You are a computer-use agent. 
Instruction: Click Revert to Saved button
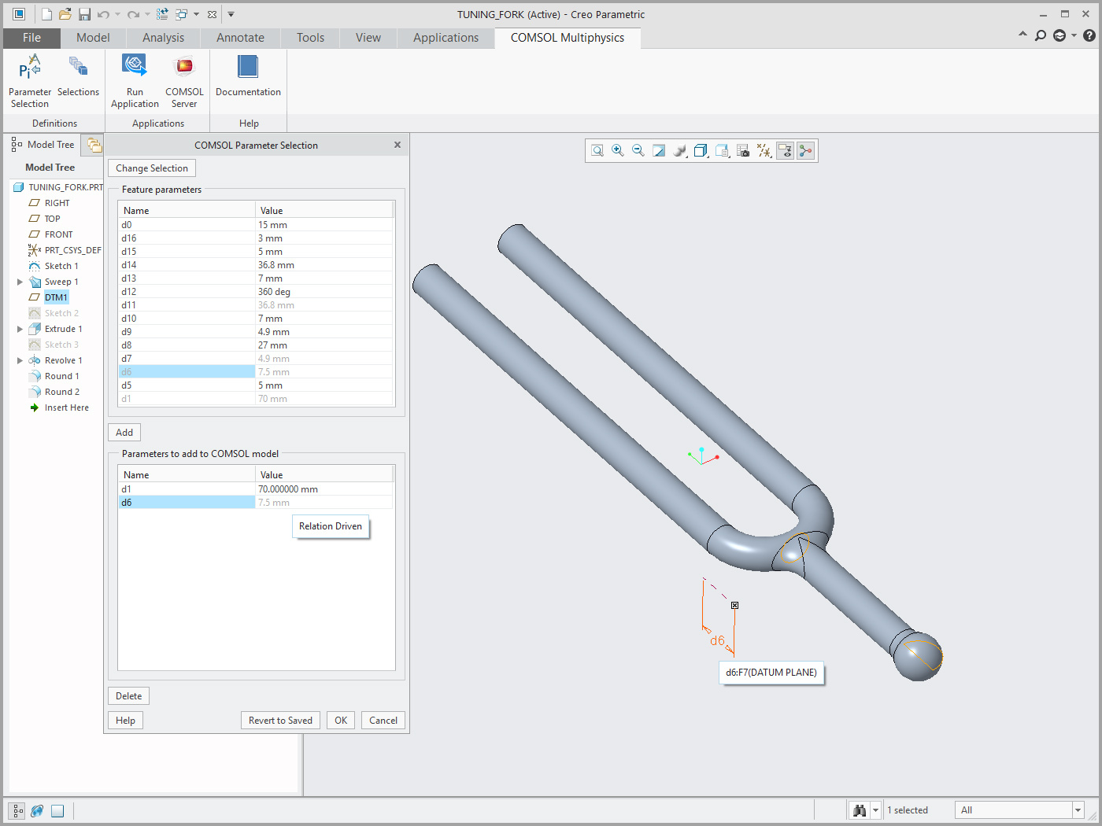click(280, 720)
